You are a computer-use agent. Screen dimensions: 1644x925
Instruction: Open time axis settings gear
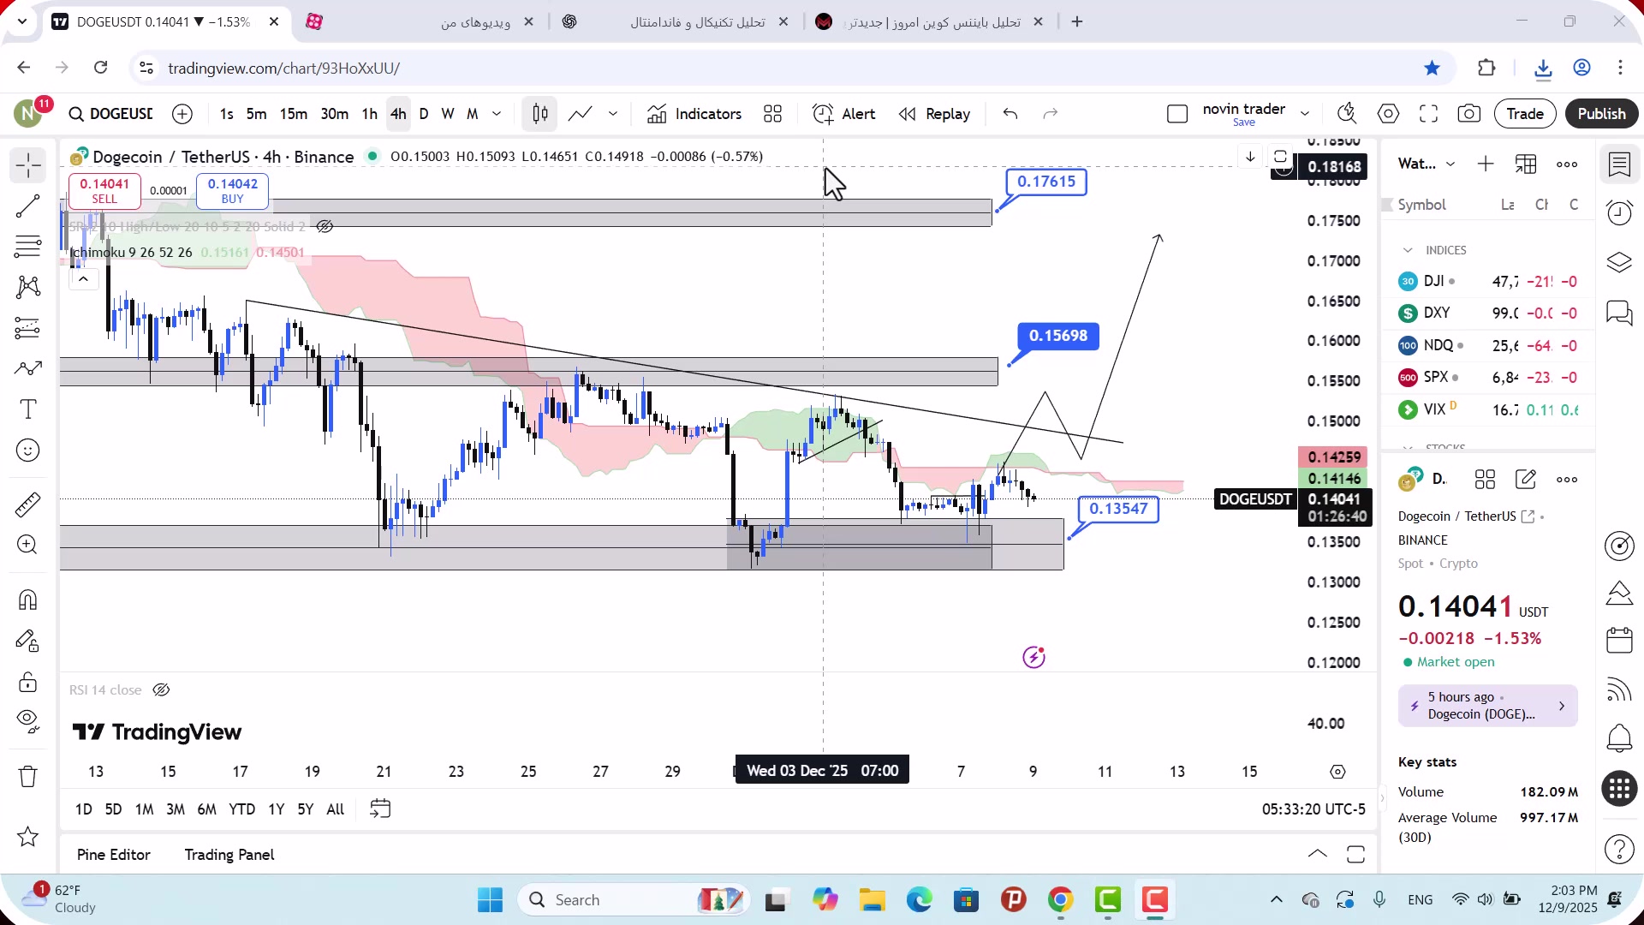[x=1338, y=772]
